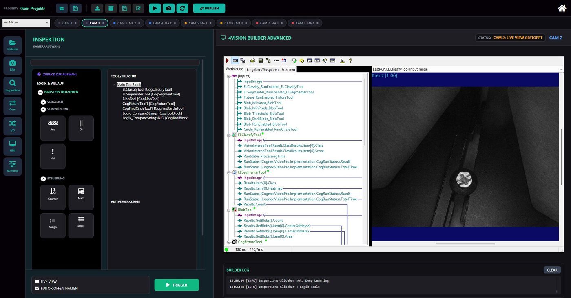The height and width of the screenshot is (298, 571).
Task: Click the yellow question mark help icon
Action: point(350,60)
